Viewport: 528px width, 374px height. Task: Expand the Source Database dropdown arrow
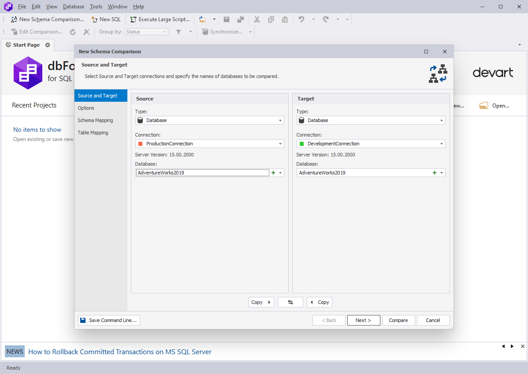click(280, 173)
